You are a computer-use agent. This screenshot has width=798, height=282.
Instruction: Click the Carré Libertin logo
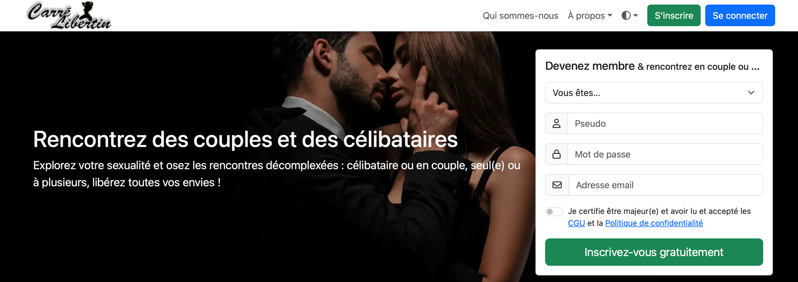point(69,15)
